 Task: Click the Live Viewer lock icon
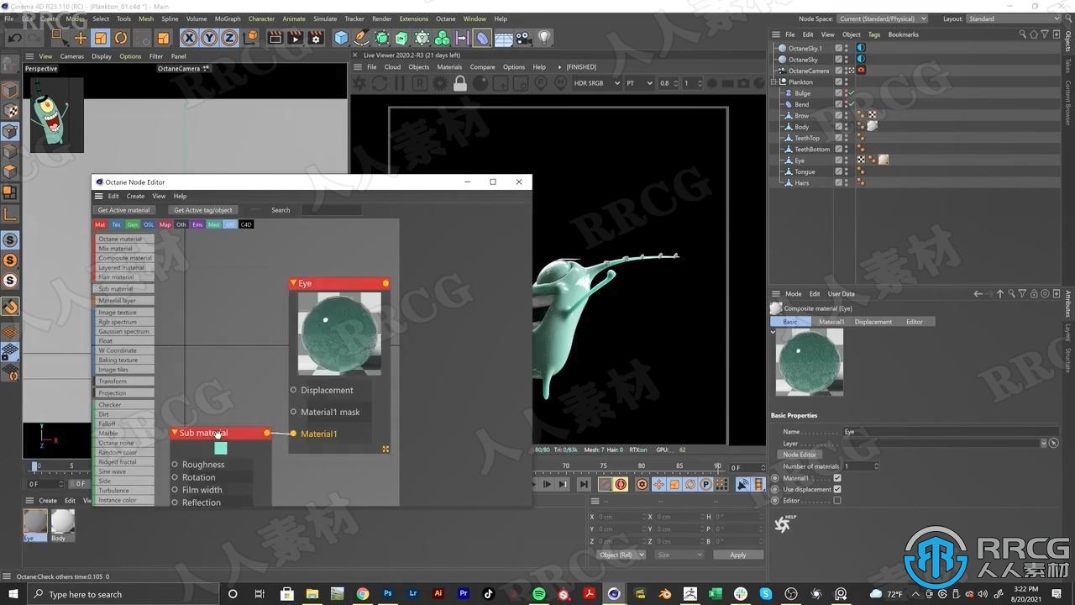coord(460,83)
